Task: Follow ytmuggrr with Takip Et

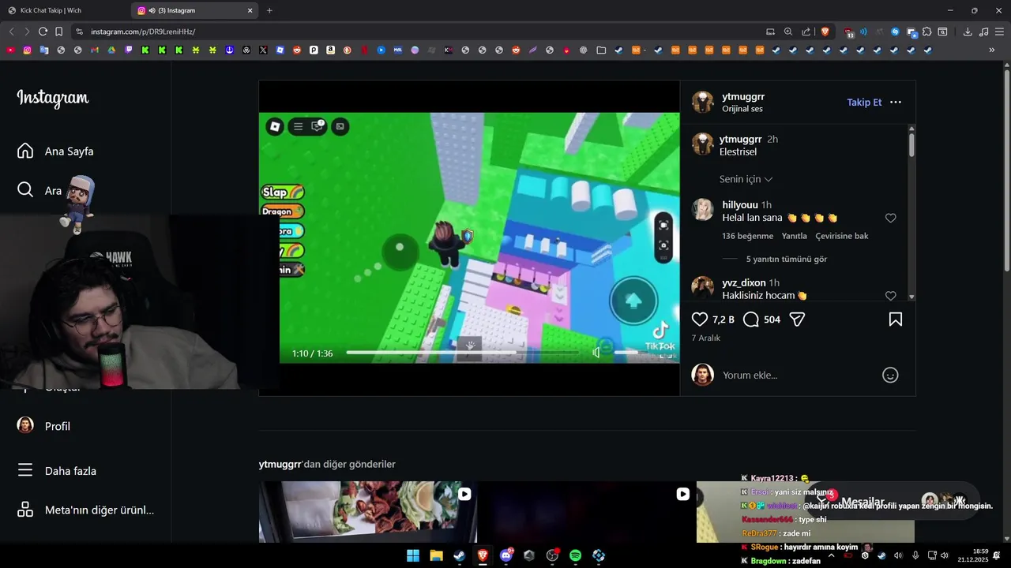Action: (864, 103)
